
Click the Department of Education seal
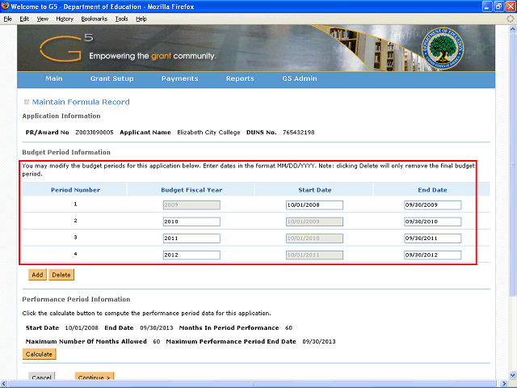pos(447,48)
